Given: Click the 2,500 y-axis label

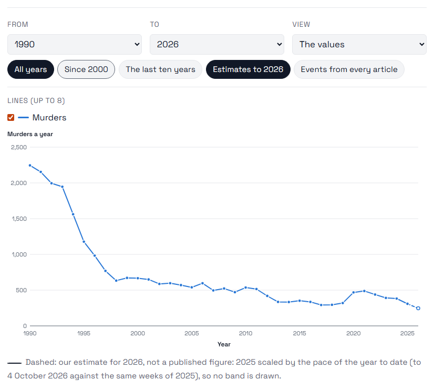Looking at the screenshot, I should pyautogui.click(x=19, y=147).
